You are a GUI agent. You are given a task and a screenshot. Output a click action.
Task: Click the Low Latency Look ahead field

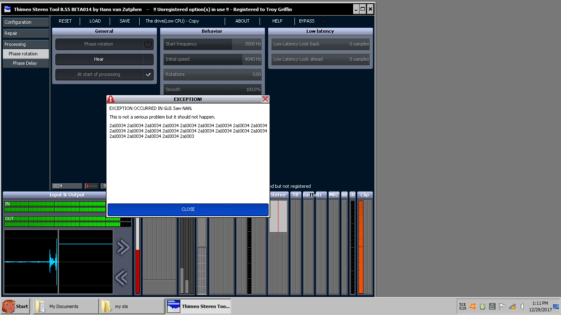pos(320,59)
